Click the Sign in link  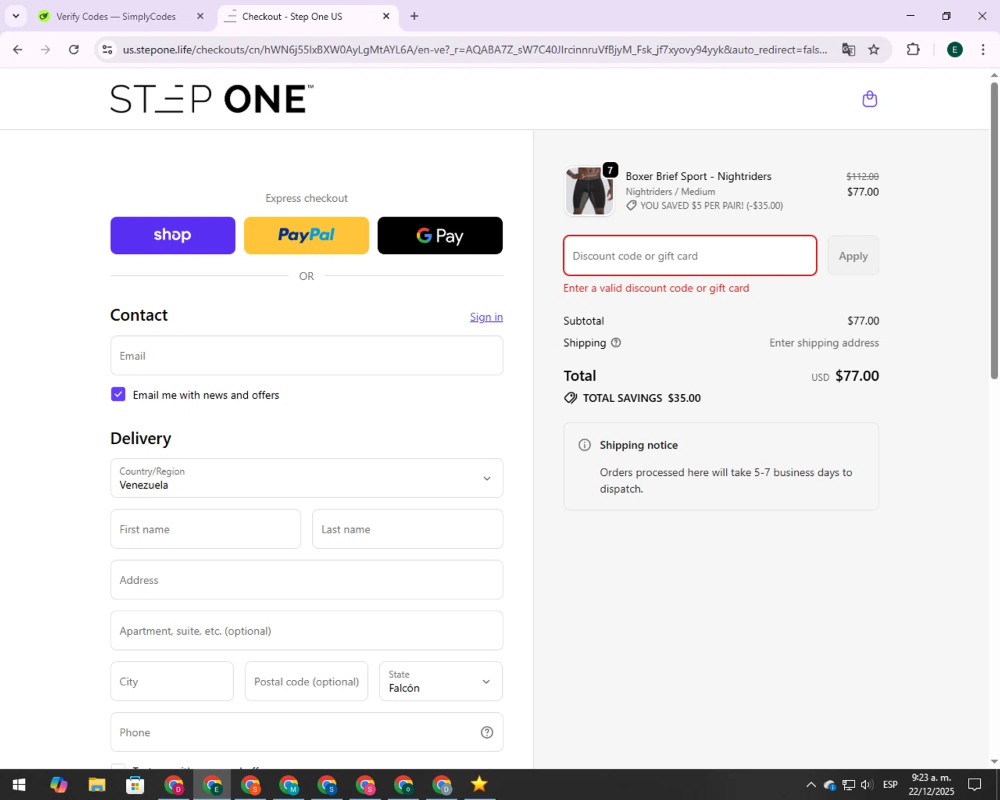(x=486, y=317)
